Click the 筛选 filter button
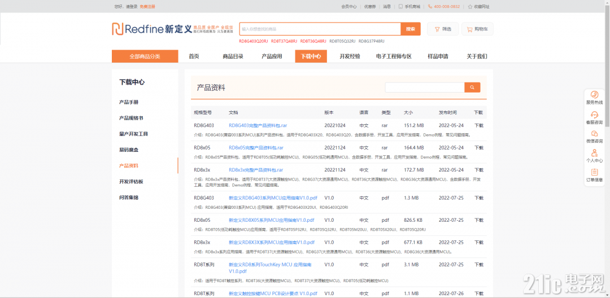The image size is (610, 298). point(443,29)
